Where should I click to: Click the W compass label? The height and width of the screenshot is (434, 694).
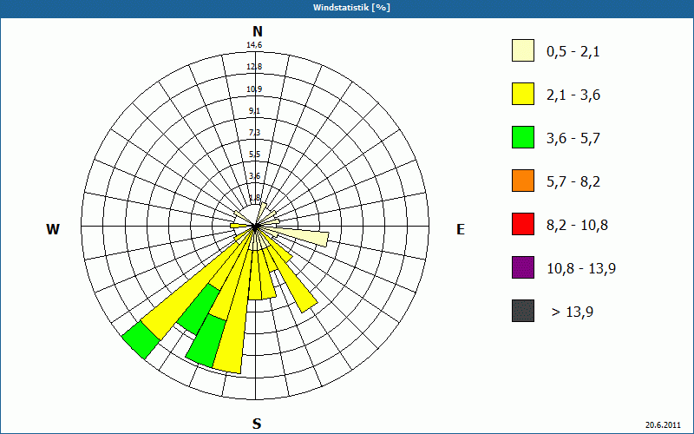53,229
